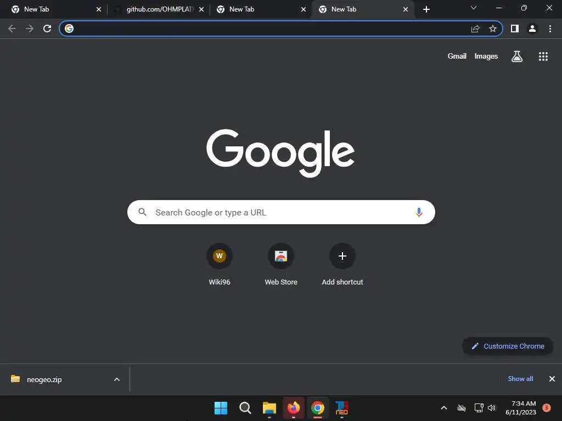Add a new shortcut tile
This screenshot has width=562, height=421.
(x=342, y=264)
